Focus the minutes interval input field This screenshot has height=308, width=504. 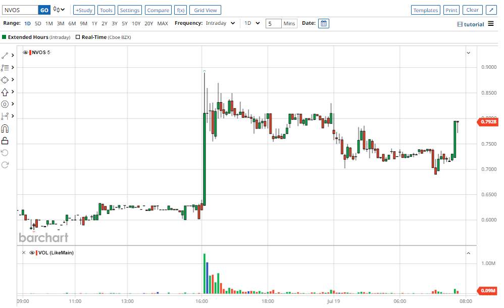click(274, 23)
